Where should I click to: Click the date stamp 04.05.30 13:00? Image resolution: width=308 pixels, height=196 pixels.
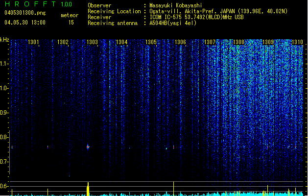(x=25, y=23)
